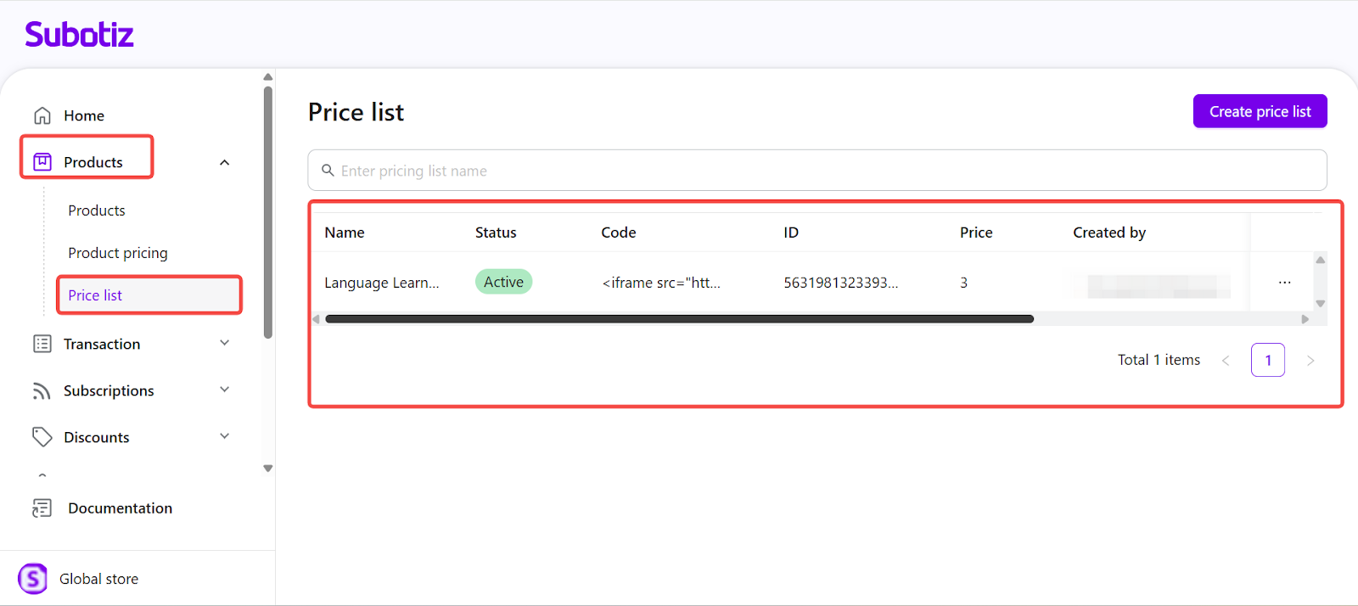The image size is (1358, 606).
Task: Click the Discounts tag icon
Action: (42, 437)
